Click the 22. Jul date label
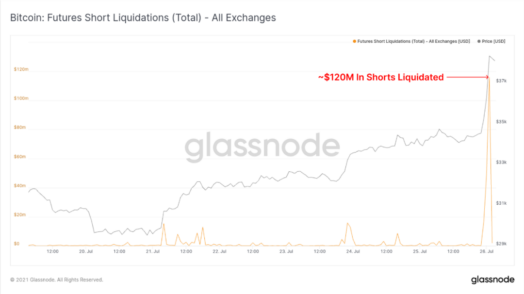 (x=220, y=251)
